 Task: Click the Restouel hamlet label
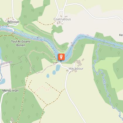pyautogui.click(x=13, y=22)
